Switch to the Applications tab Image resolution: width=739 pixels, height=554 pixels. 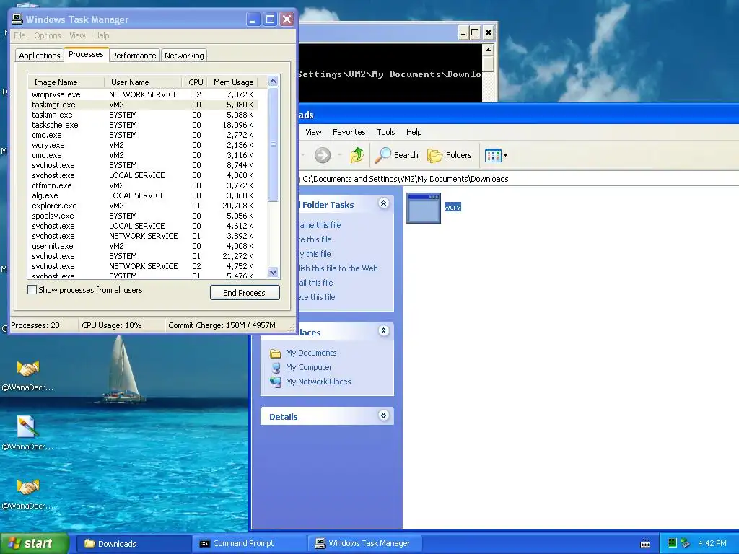tap(40, 56)
